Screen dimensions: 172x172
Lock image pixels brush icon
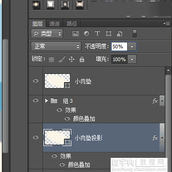pos(62,59)
